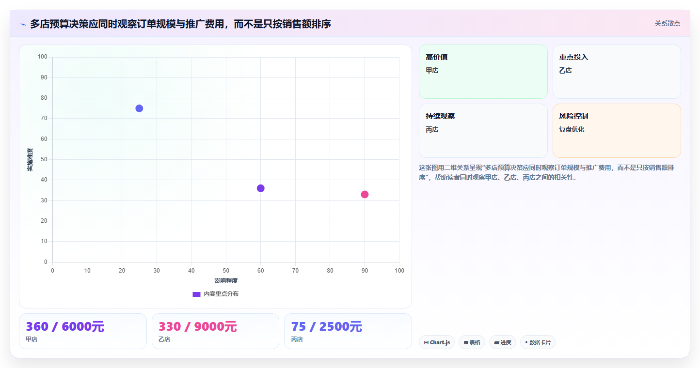
Task: Select the 表格 tag chip
Action: click(472, 342)
